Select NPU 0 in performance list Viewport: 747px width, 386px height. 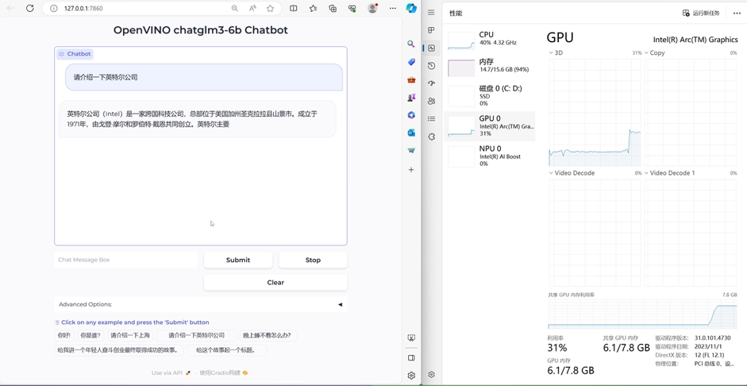pos(490,156)
